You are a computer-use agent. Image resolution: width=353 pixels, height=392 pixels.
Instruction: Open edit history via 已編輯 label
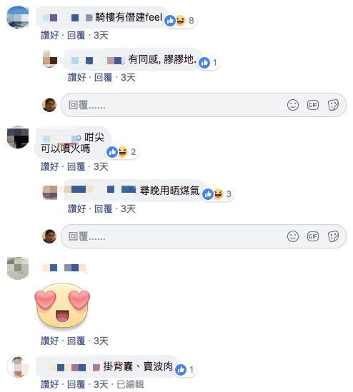tap(130, 384)
